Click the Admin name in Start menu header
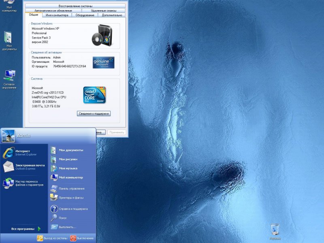This screenshot has width=324, height=243. coord(23,136)
